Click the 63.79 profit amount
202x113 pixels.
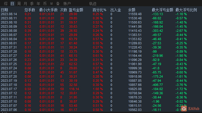click(73, 39)
